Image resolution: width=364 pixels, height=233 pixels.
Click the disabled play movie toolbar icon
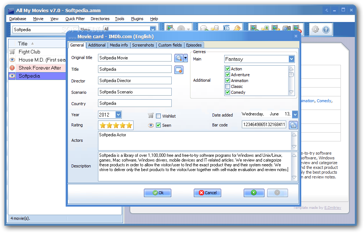pos(181,29)
